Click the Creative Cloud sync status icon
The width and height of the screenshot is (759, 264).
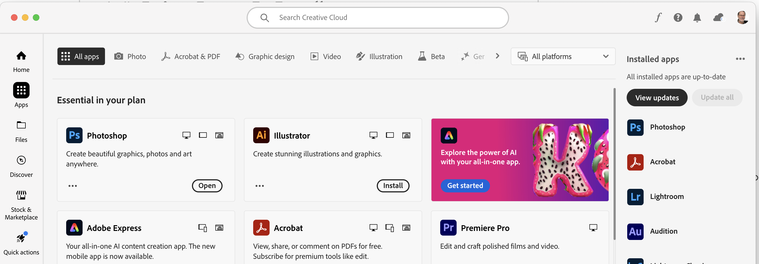(x=718, y=18)
